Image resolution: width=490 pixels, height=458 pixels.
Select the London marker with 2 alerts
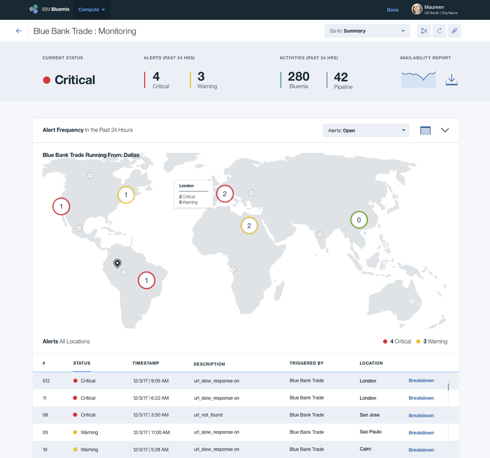[225, 194]
